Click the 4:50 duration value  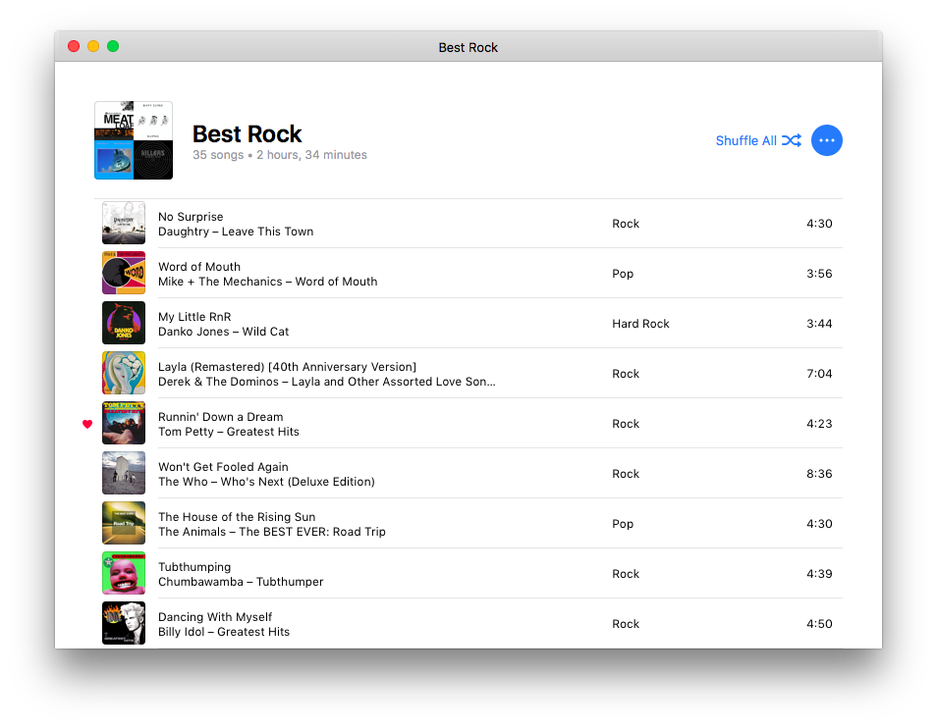coord(819,624)
